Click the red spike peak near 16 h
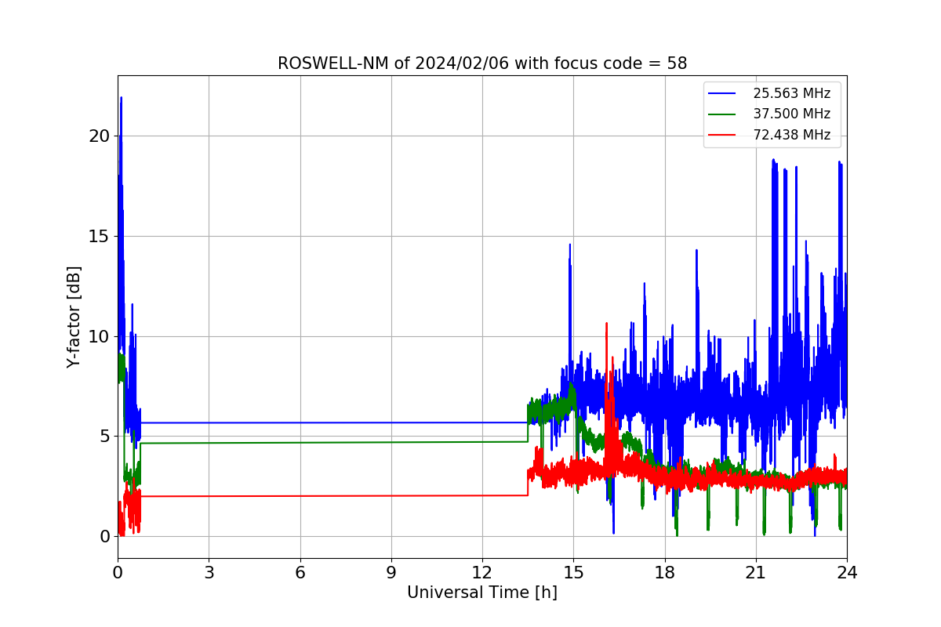The image size is (941, 627). pos(606,324)
